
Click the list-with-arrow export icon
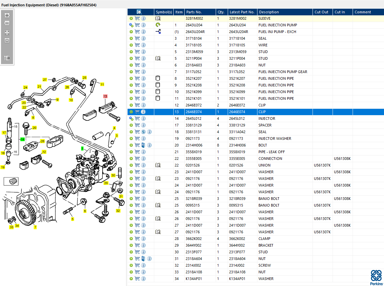[x=7, y=58]
